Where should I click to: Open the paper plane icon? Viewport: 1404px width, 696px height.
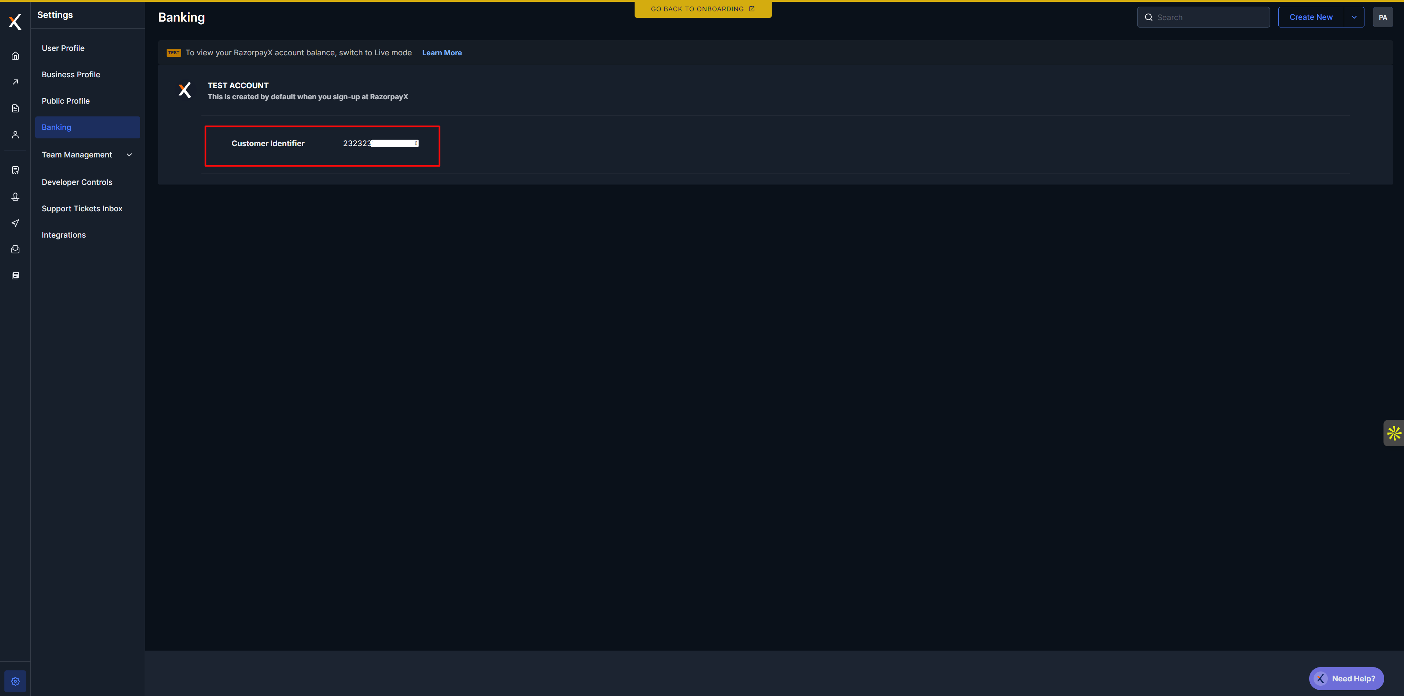coord(15,223)
